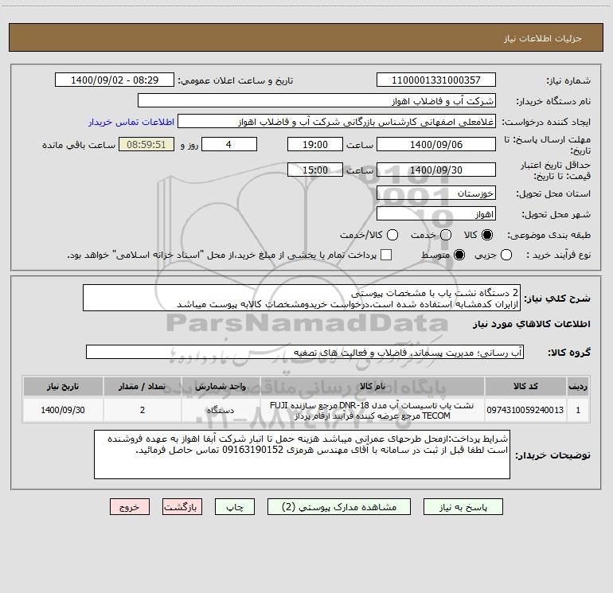
Task: Click the item name cell نشت یاب DNR-18
Action: (x=373, y=410)
